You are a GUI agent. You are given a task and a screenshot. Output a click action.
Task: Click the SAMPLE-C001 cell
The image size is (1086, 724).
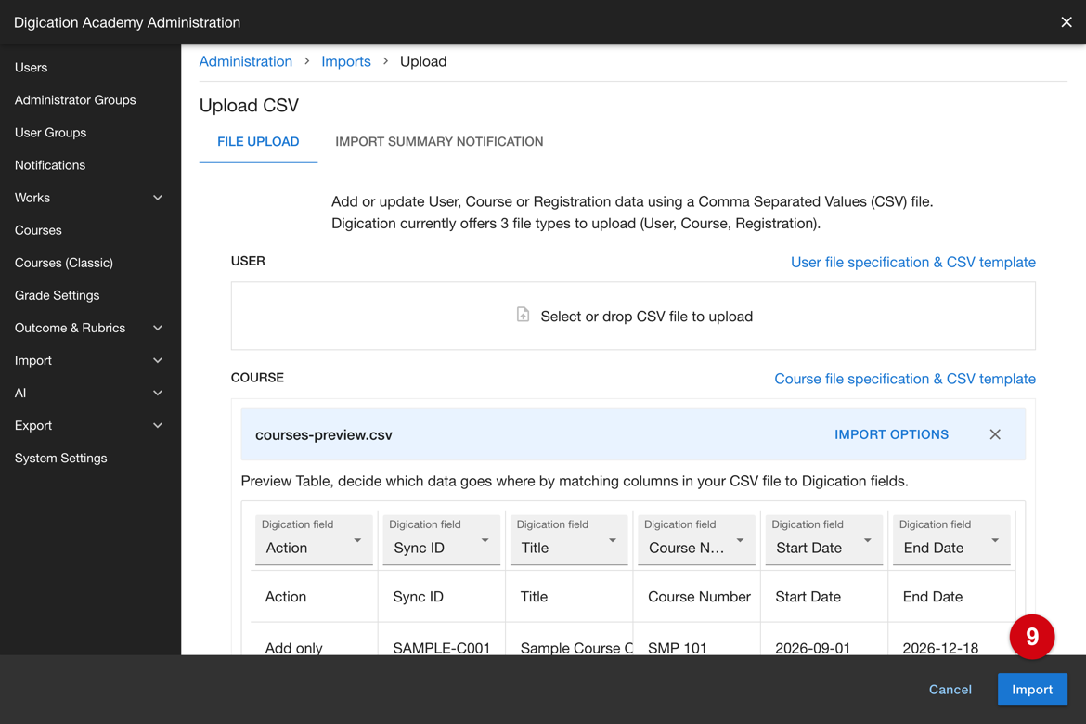(x=441, y=648)
